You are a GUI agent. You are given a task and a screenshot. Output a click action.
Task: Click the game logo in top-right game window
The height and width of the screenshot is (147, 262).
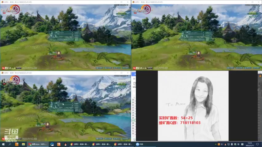point(142,9)
